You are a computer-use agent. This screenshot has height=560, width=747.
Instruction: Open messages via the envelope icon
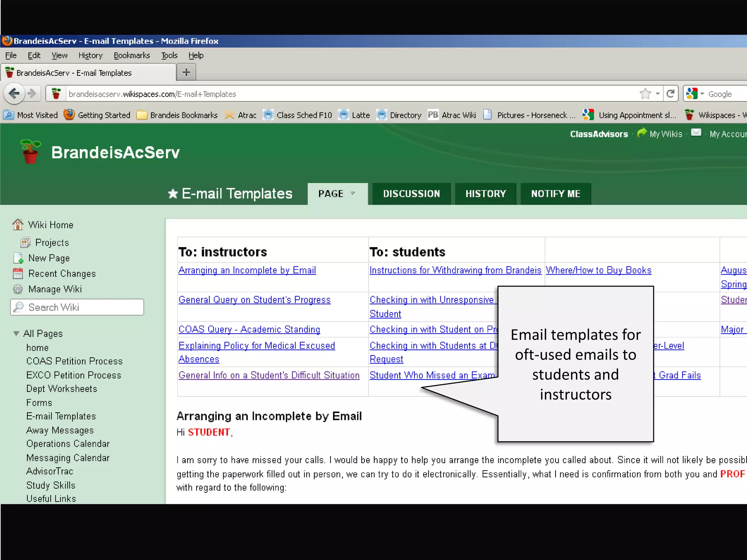pos(696,132)
